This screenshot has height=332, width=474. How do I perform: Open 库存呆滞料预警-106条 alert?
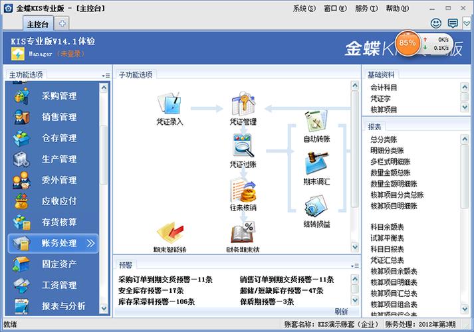click(156, 301)
